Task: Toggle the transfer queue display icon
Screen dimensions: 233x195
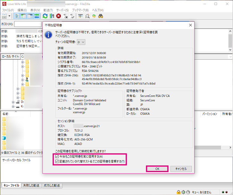Action: 37,16
